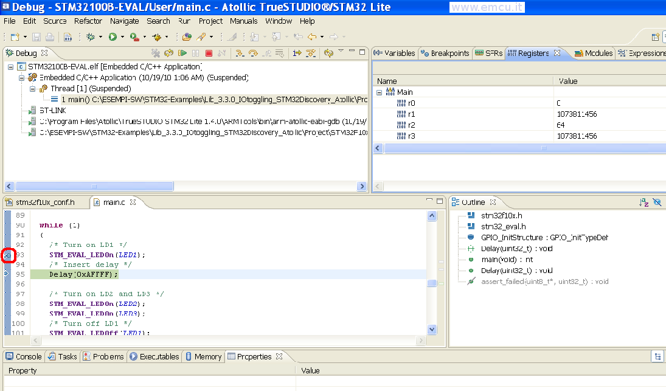Toggle Instruction Stepping Mode icon
Viewport: 666px width, 391px height.
coord(297,53)
